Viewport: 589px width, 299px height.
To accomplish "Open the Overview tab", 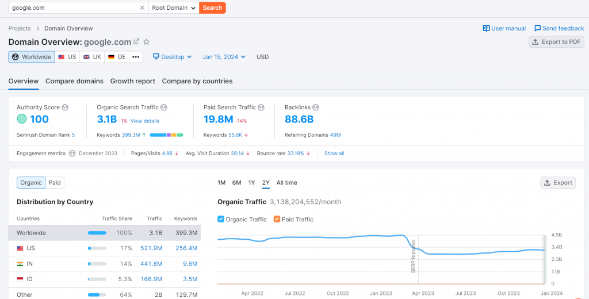I will tap(23, 81).
